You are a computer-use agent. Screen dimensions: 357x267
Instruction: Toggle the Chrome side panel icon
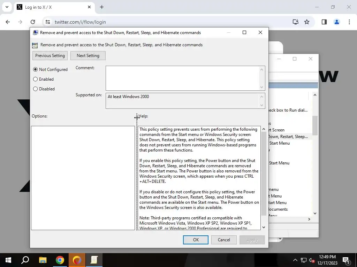(324, 22)
